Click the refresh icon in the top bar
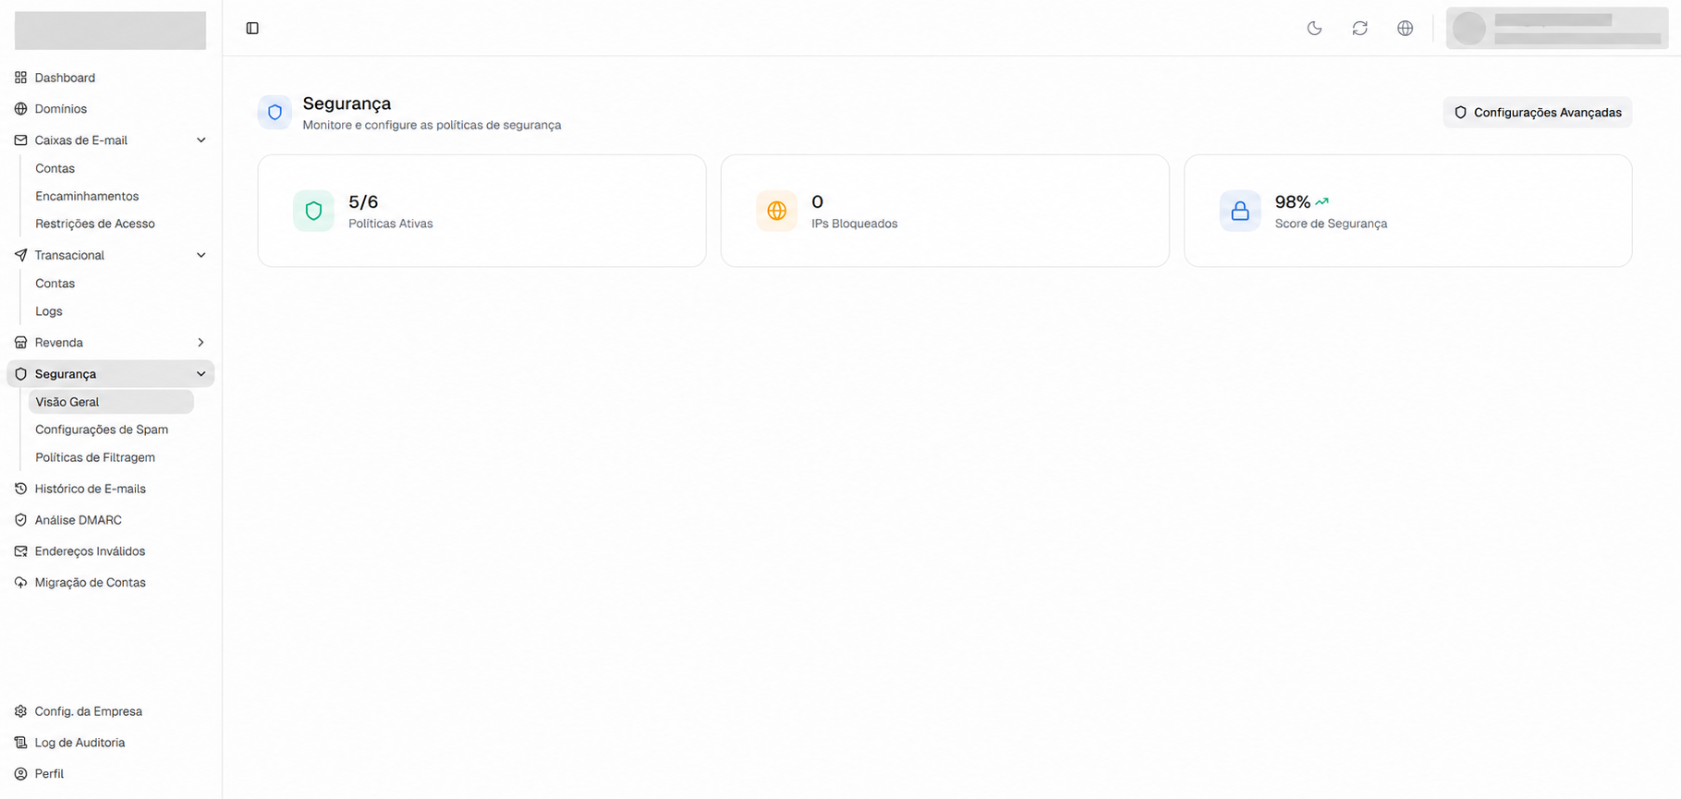 1359,29
